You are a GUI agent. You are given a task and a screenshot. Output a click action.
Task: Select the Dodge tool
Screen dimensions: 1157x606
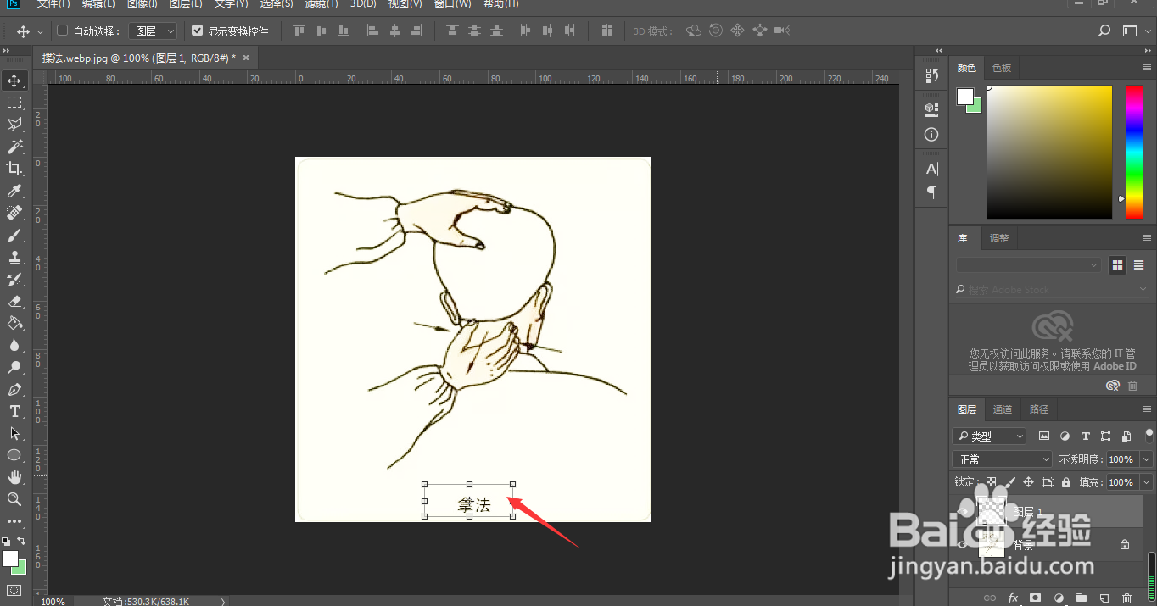(x=14, y=367)
